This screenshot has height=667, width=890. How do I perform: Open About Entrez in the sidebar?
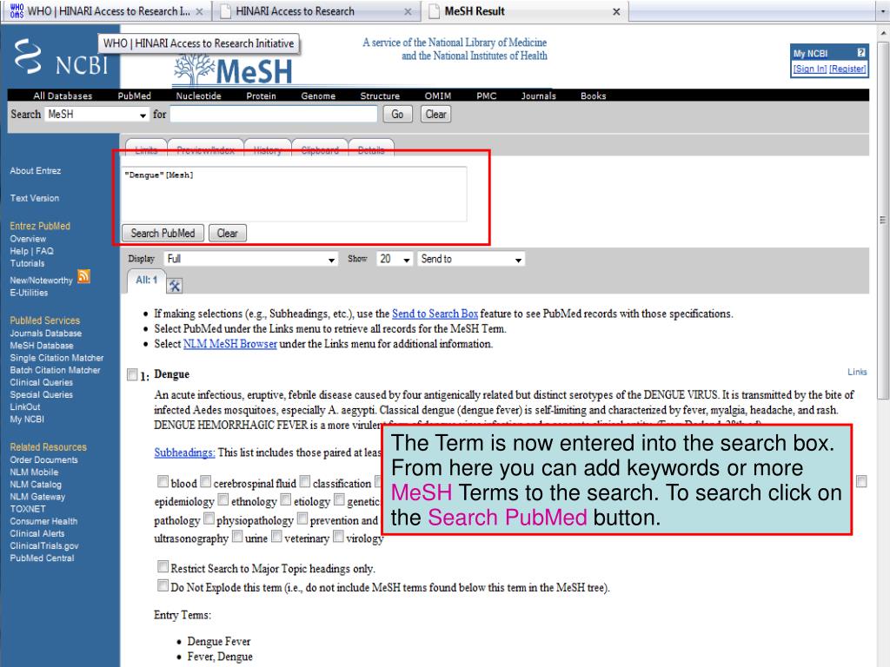(35, 171)
